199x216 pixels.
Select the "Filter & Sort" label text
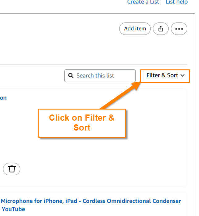click(162, 75)
